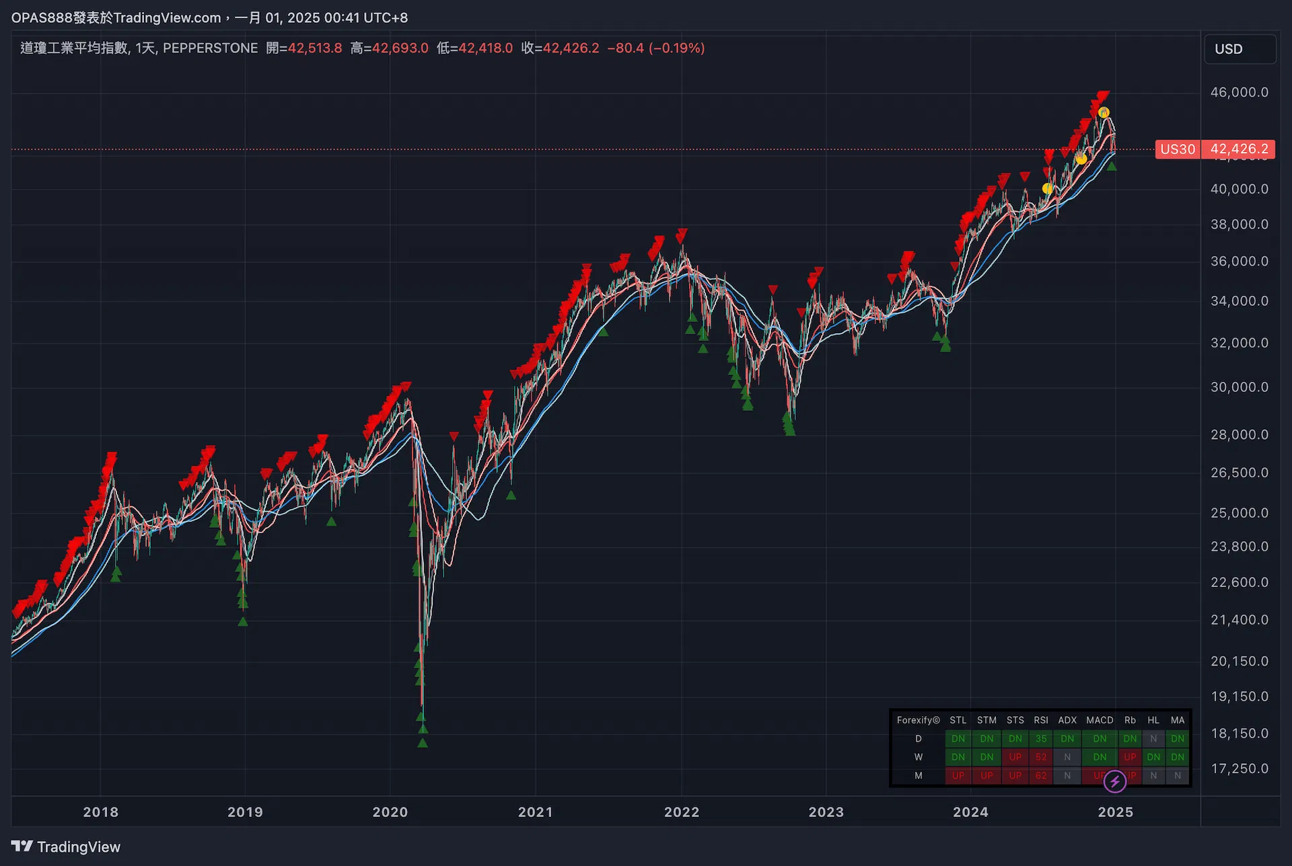Click the 34,000.0 price scale label
Screen dimensions: 1292x866
(1240, 301)
